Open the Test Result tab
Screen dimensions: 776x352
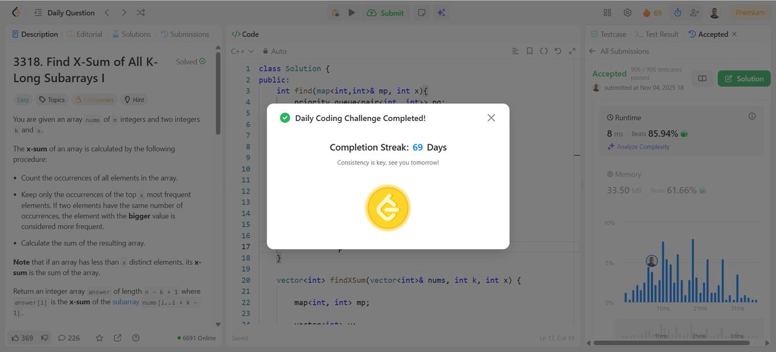tap(657, 34)
